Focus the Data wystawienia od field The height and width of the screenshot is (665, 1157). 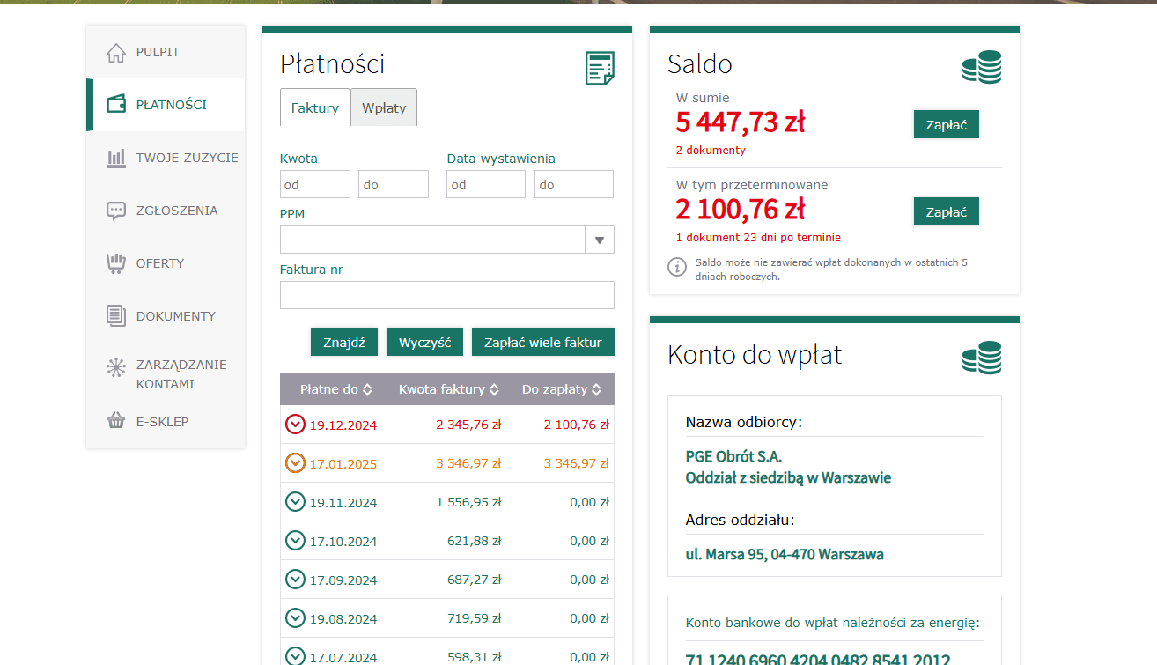point(486,184)
